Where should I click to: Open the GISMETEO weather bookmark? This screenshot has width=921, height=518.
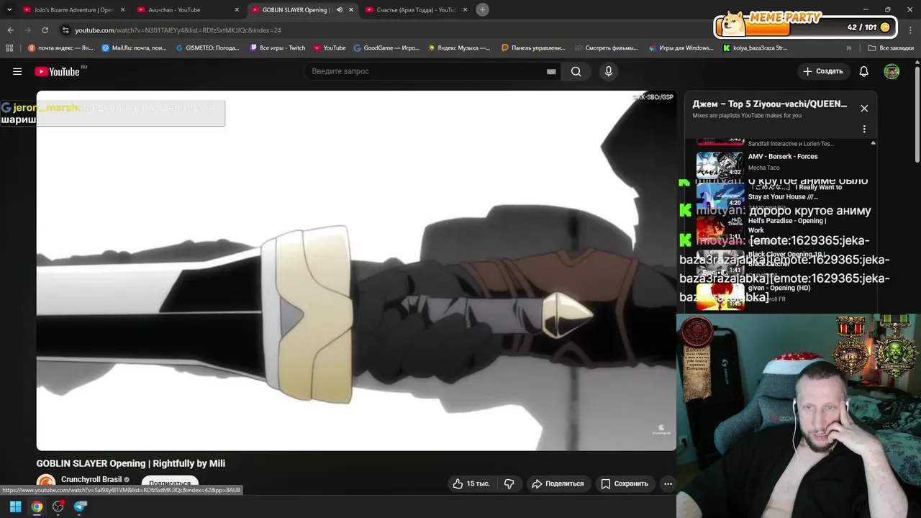pyautogui.click(x=208, y=48)
